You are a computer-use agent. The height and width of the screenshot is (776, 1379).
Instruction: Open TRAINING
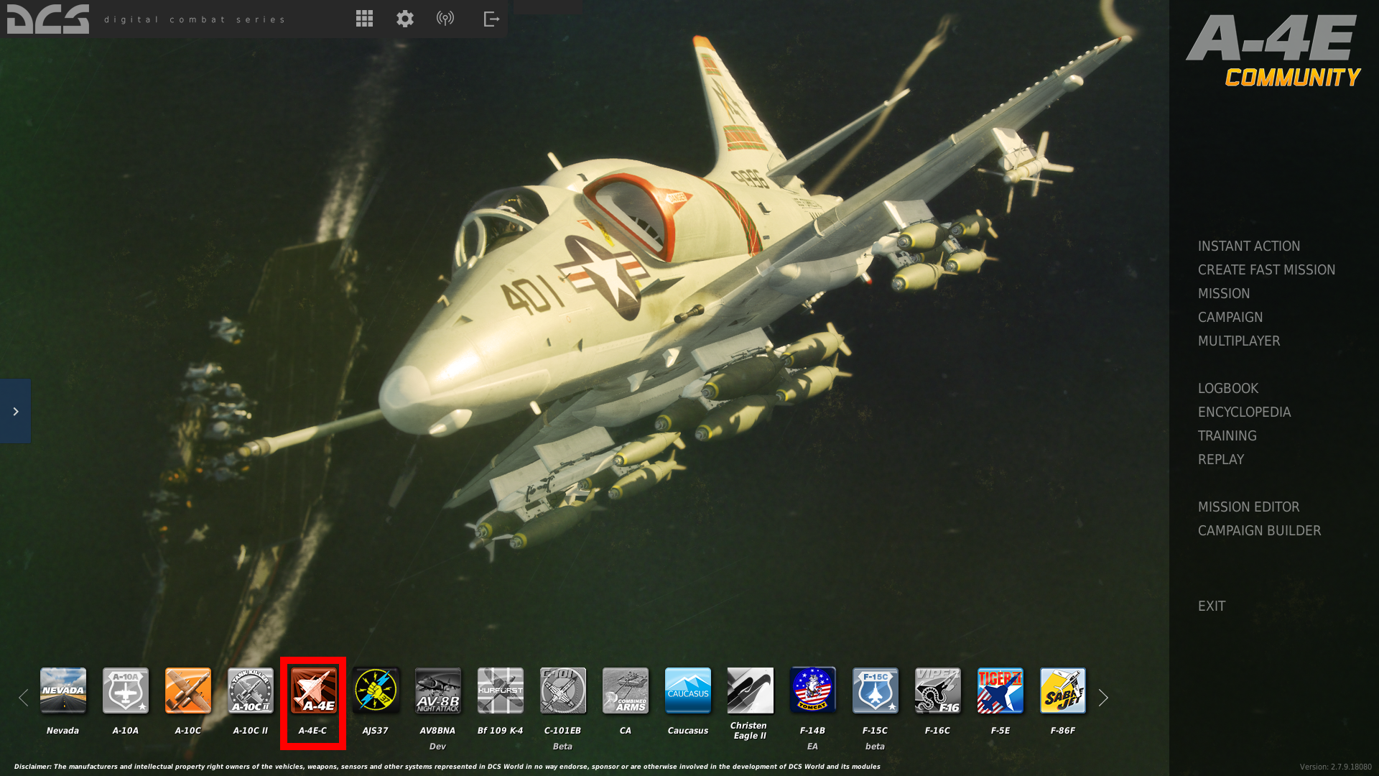(1227, 435)
